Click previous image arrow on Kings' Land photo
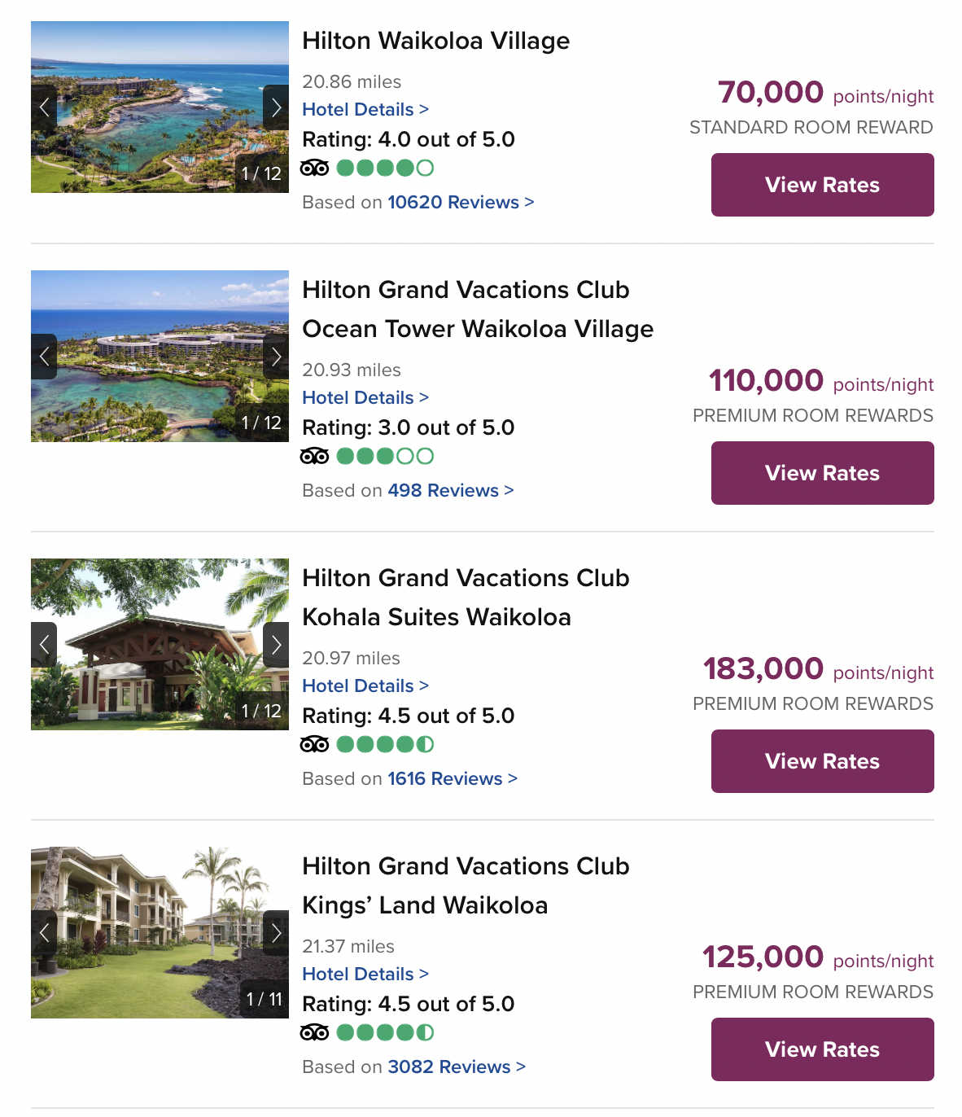The image size is (962, 1117). [45, 933]
